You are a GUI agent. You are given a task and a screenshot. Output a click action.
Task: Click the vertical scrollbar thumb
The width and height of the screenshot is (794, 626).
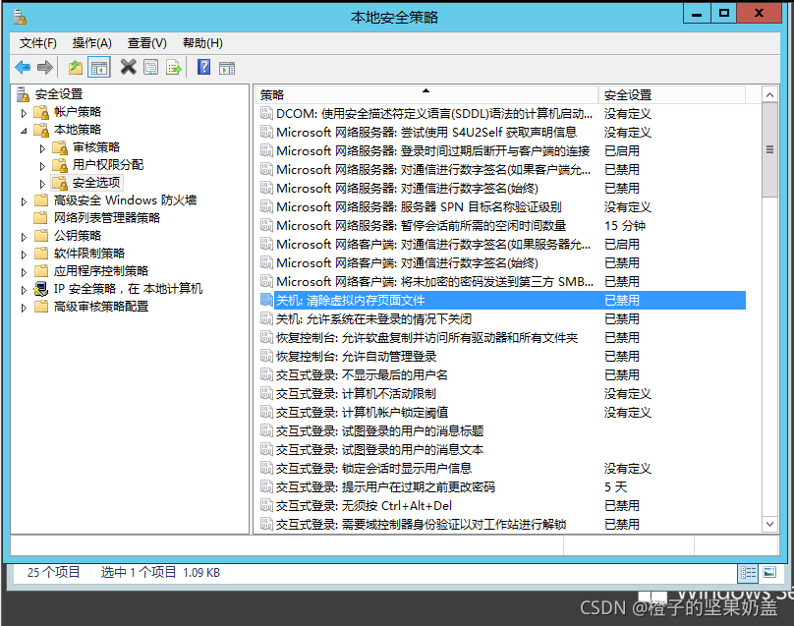769,150
